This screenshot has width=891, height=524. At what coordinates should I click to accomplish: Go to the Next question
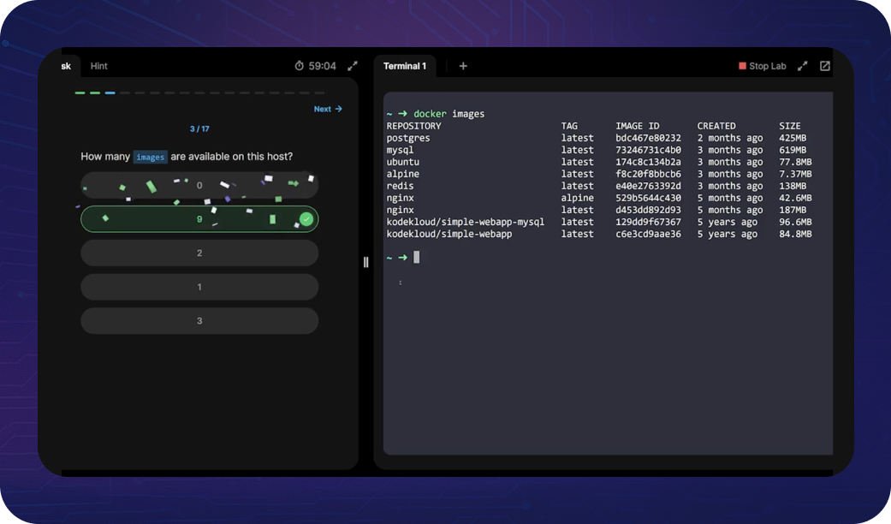(328, 109)
